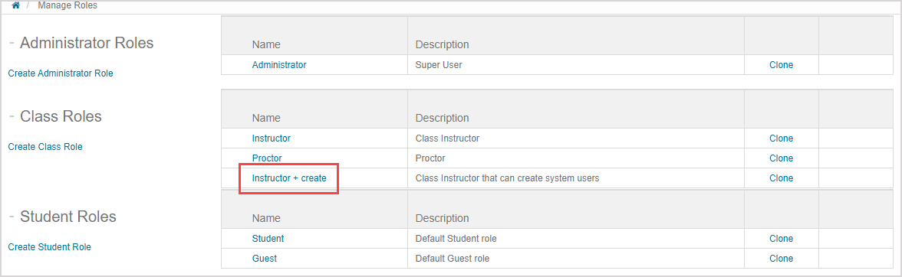Click Description header in Administrator Roles table

442,44
